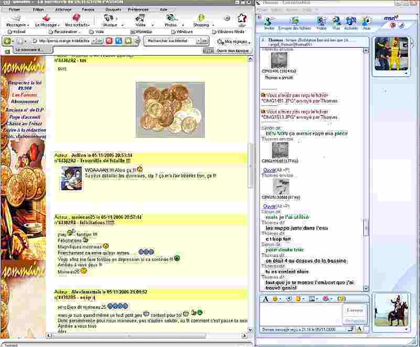The image size is (420, 347).
Task: Launch Le Messager from the browser toolbar
Action: [46, 18]
